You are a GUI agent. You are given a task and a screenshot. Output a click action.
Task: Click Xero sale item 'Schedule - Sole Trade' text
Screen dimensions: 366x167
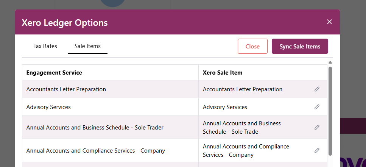(231, 132)
